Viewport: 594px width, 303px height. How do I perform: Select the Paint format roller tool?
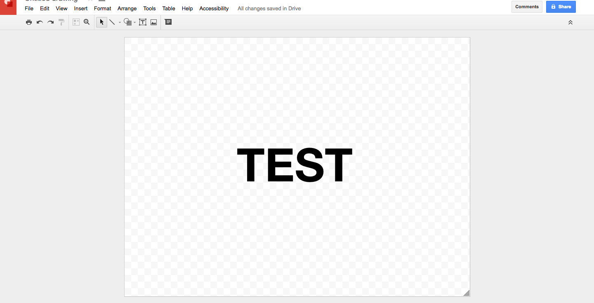coord(61,22)
